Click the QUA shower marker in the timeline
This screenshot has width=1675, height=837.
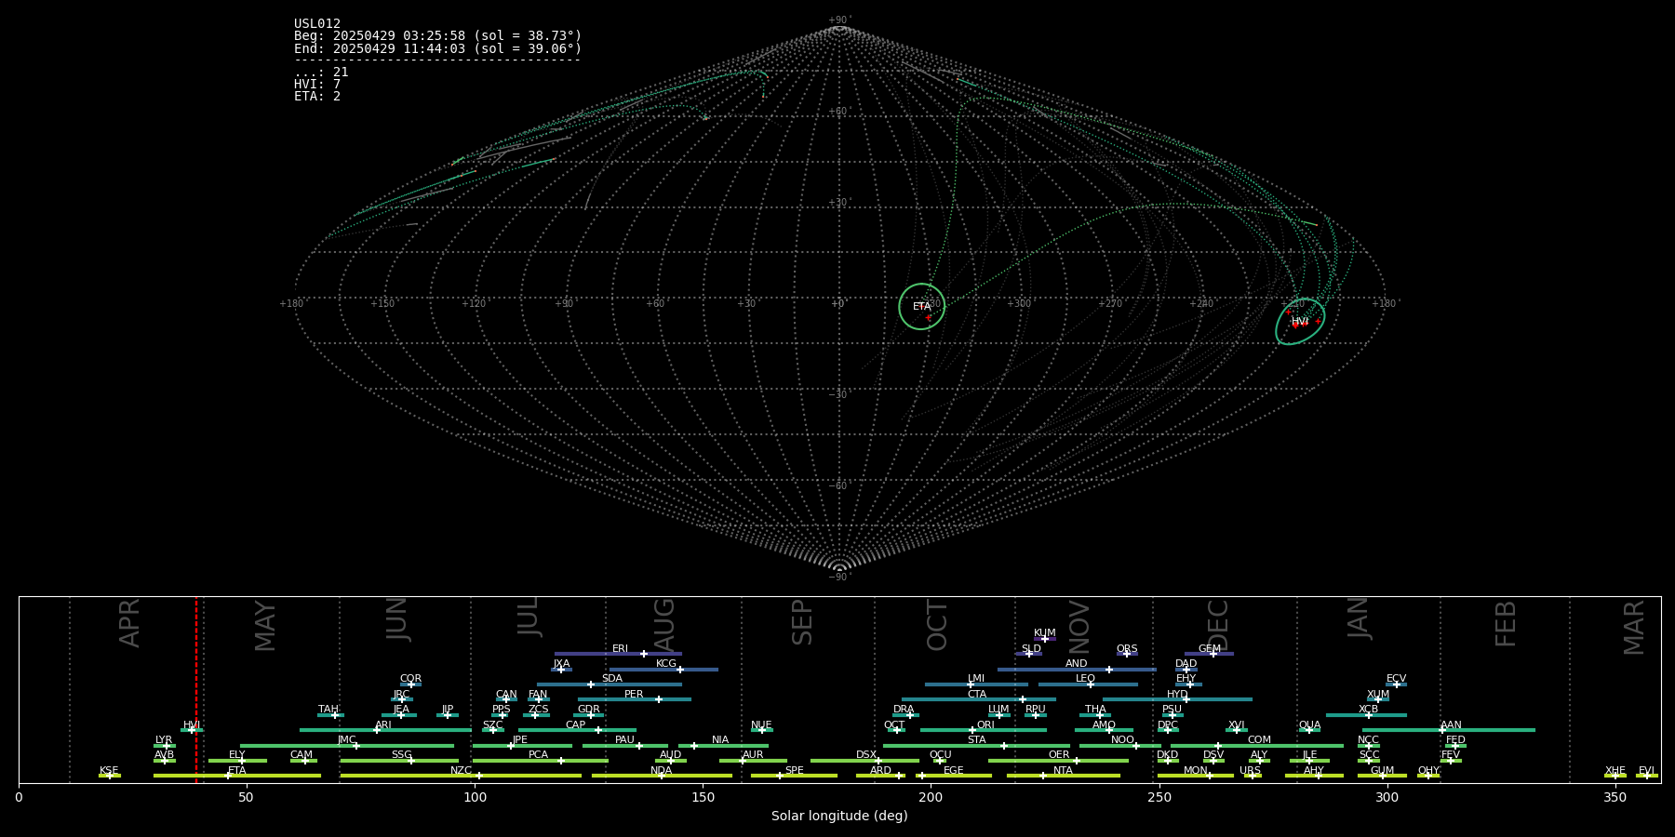pyautogui.click(x=1309, y=730)
